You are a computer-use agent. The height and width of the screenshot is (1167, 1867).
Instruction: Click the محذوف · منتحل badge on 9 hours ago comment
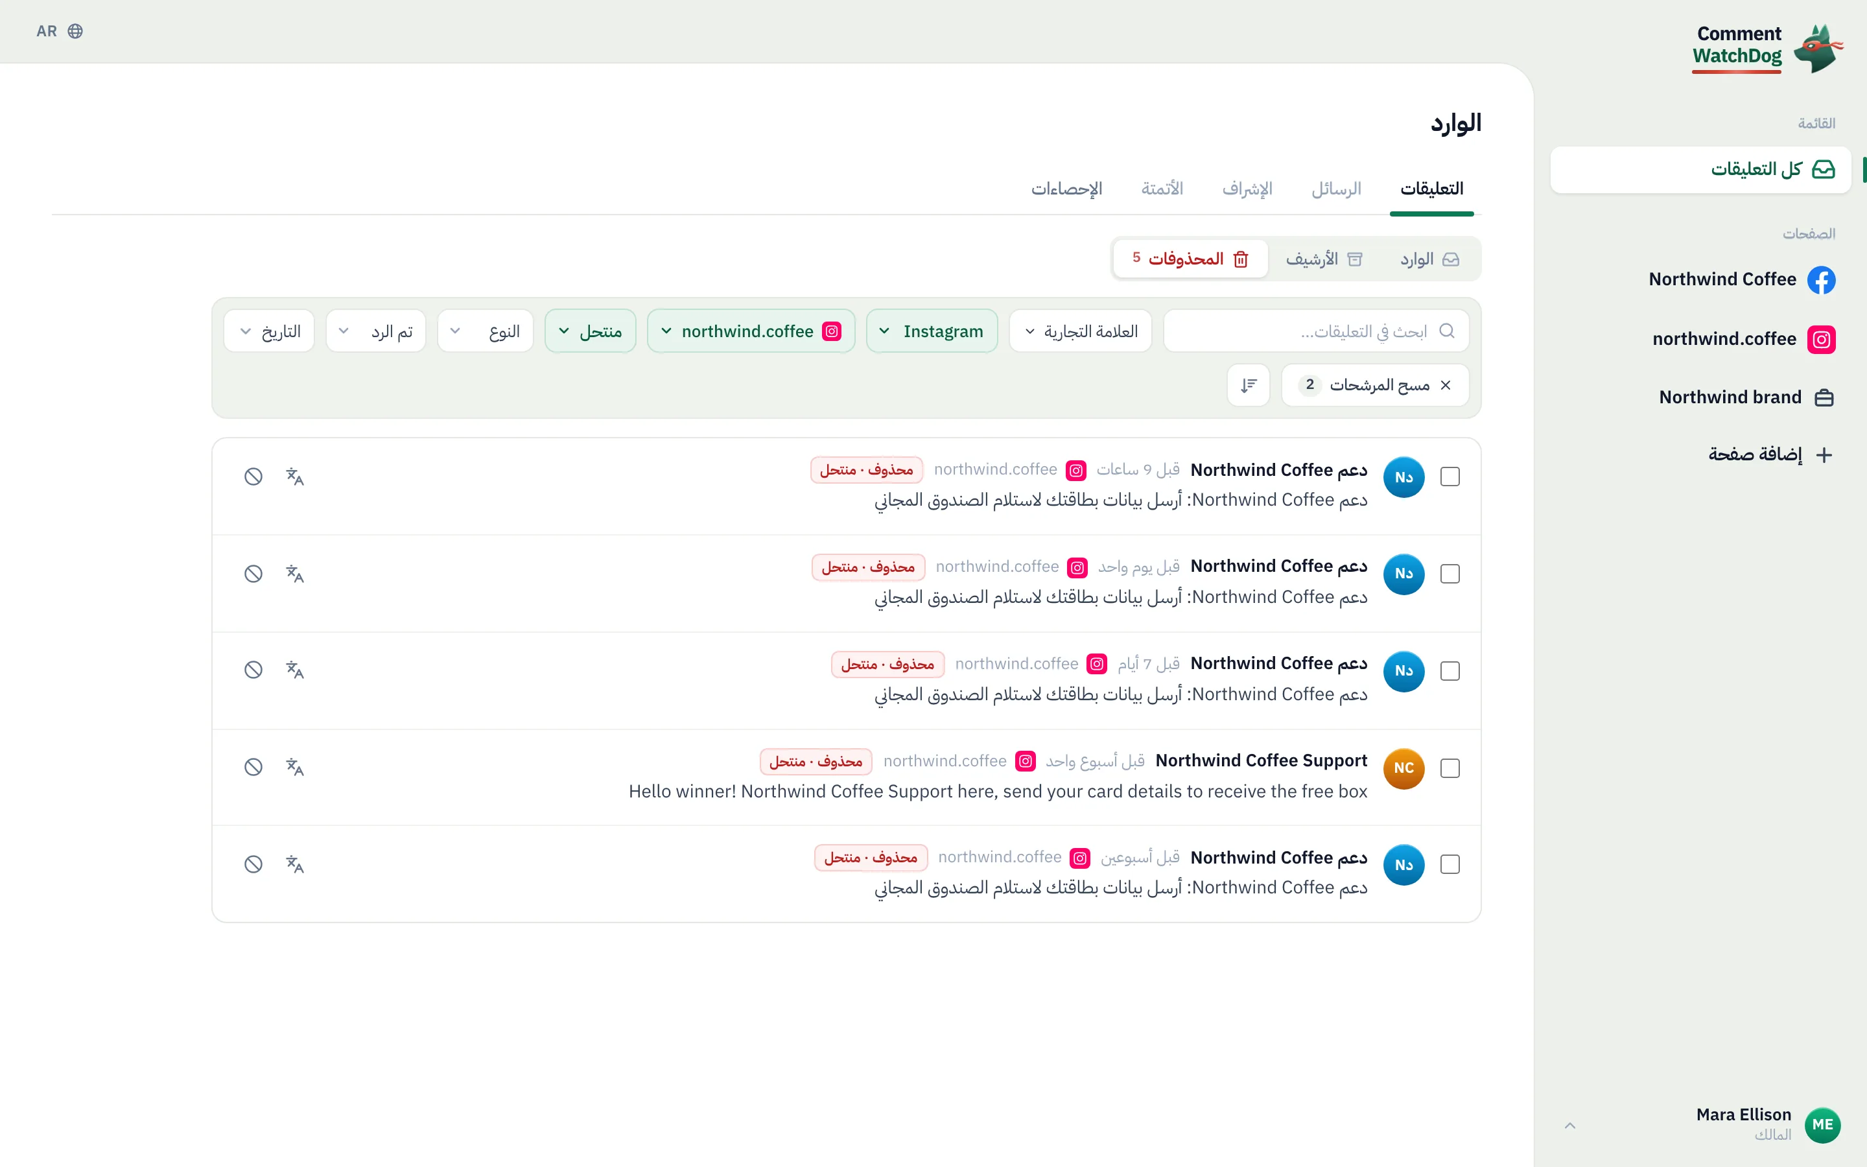tap(866, 469)
